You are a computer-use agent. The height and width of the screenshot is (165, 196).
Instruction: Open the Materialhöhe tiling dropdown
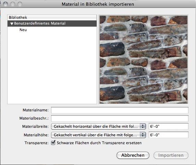98,135
